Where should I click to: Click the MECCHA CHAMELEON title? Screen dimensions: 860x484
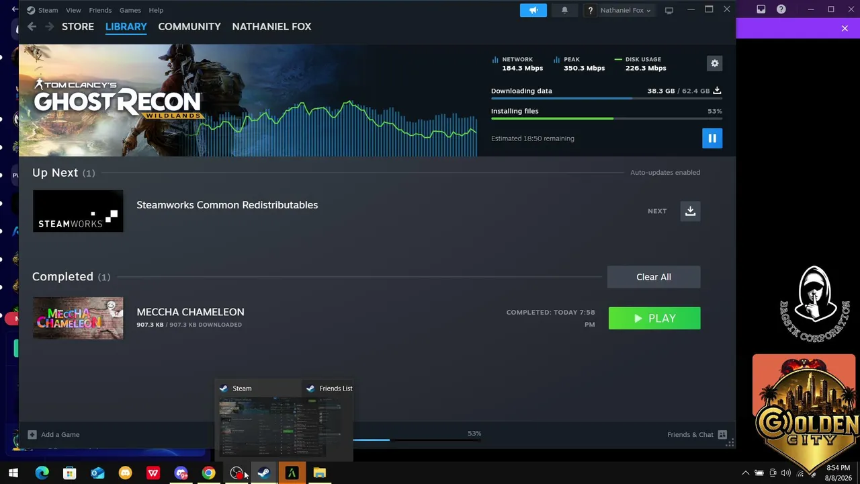(x=190, y=312)
